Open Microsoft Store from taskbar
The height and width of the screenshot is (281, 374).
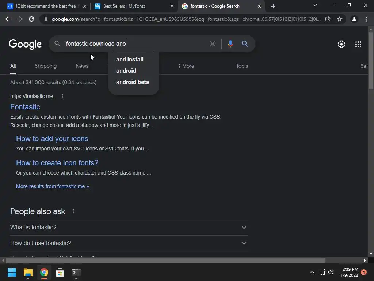(x=60, y=272)
